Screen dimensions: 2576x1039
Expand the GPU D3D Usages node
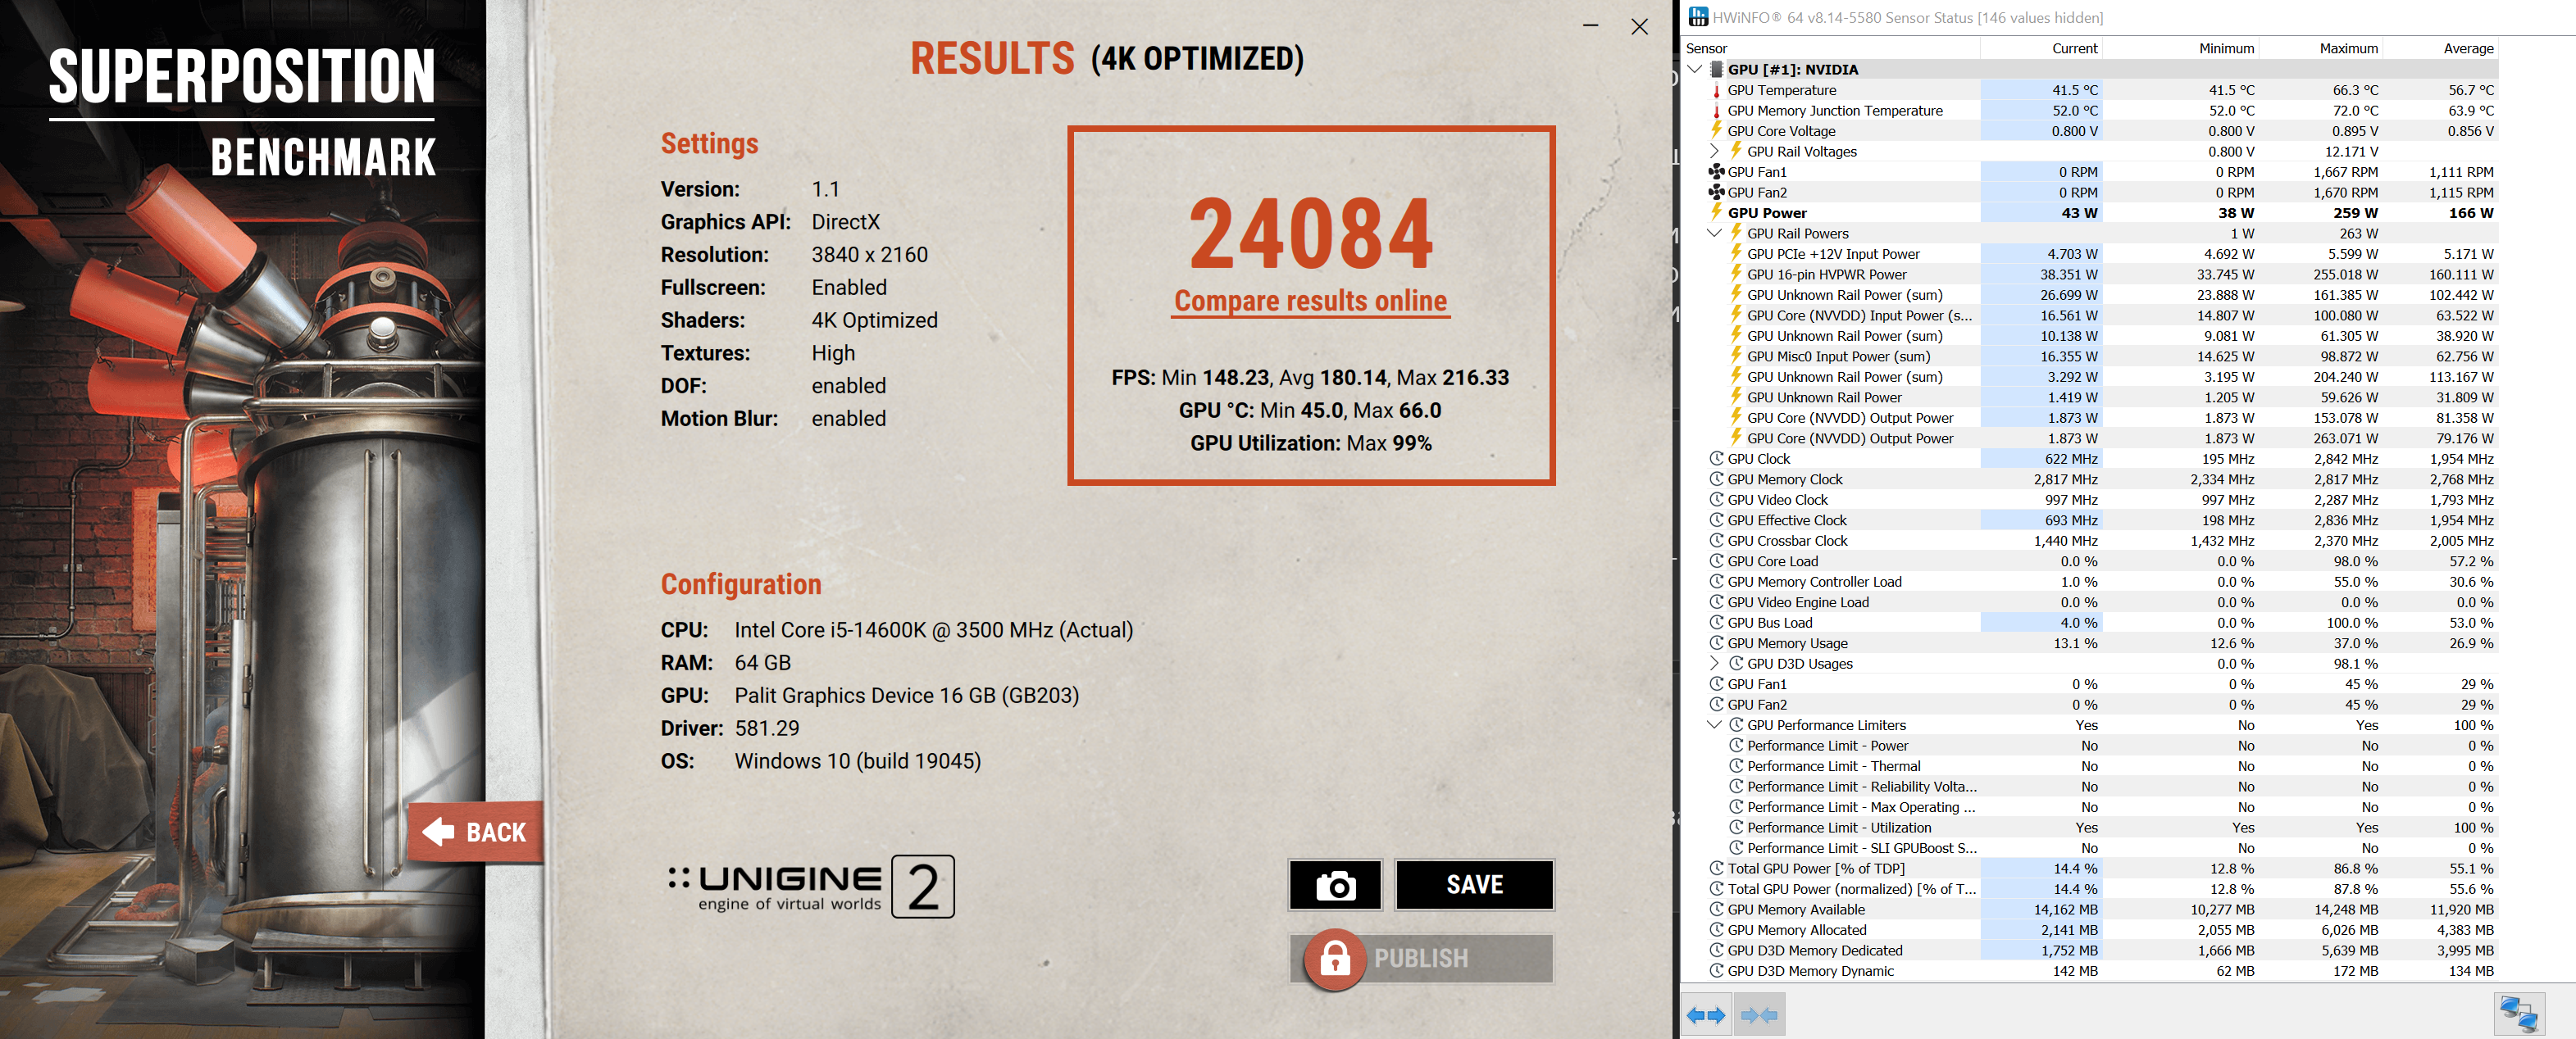pyautogui.click(x=1714, y=664)
